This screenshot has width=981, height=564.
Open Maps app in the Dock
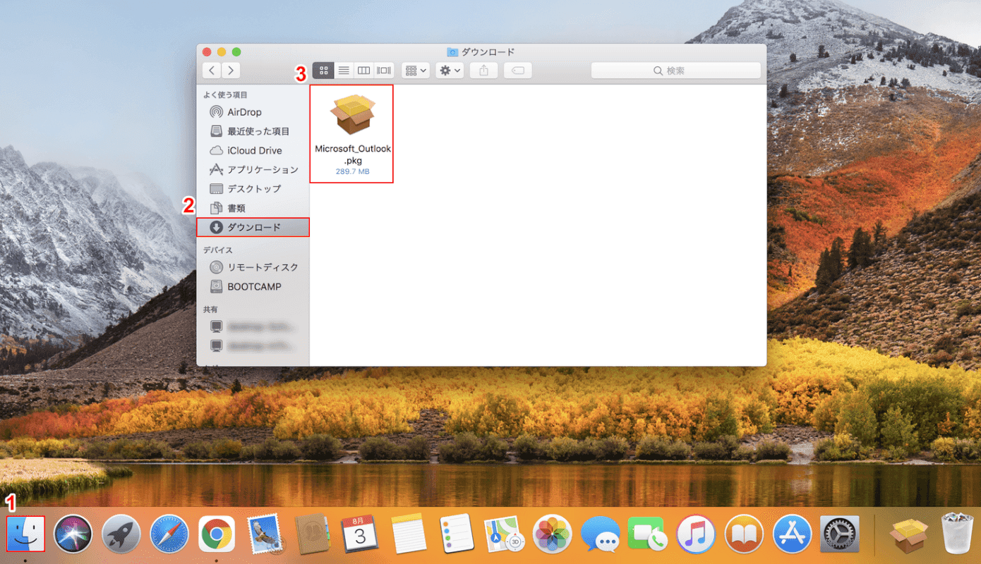(x=505, y=534)
